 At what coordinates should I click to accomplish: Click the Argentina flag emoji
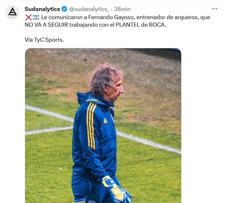tap(36, 18)
